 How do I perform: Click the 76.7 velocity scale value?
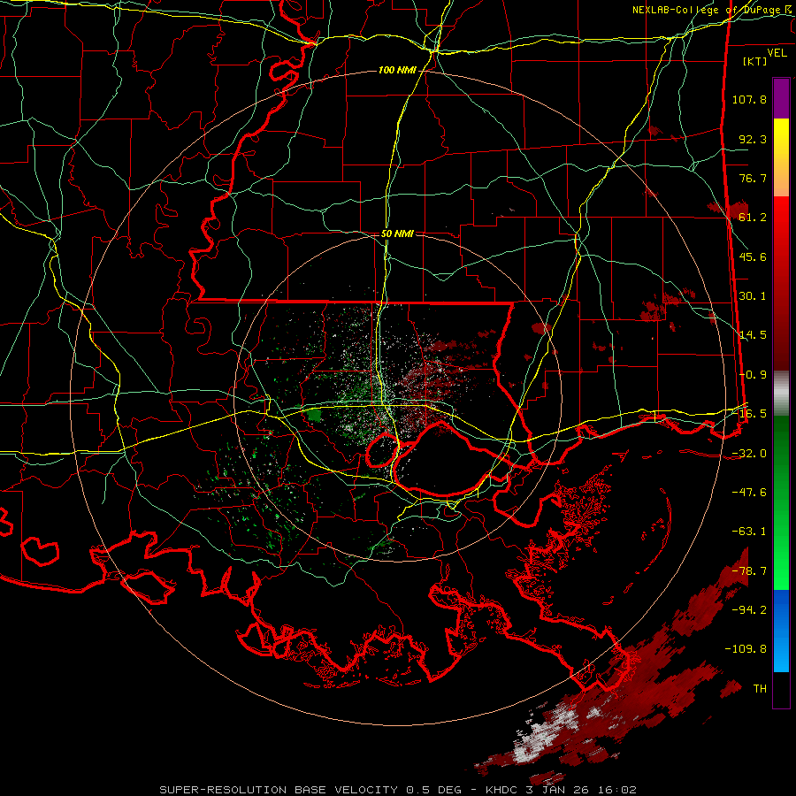click(x=753, y=178)
